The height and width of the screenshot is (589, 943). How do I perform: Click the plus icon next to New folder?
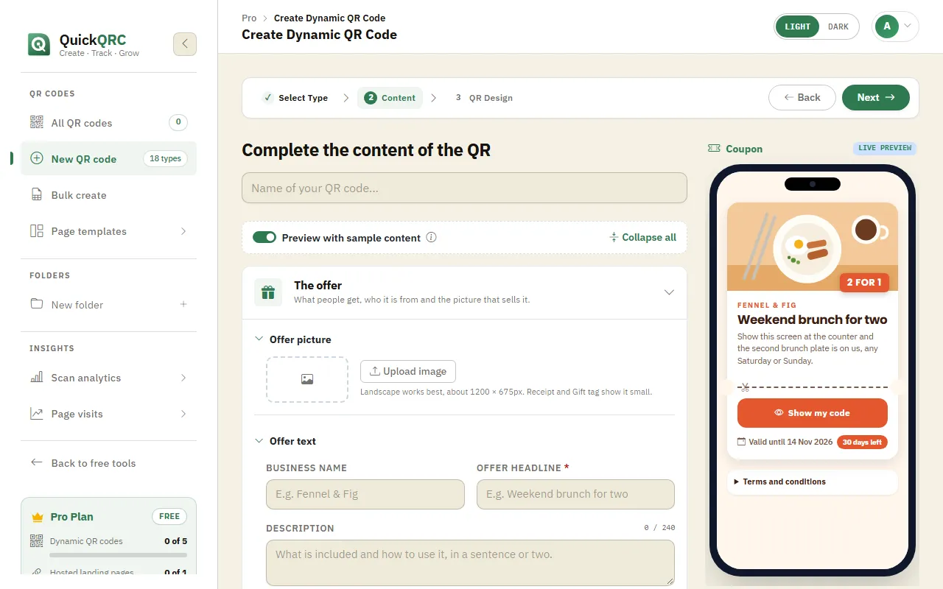point(183,304)
